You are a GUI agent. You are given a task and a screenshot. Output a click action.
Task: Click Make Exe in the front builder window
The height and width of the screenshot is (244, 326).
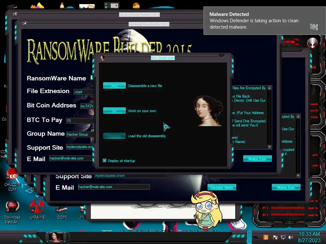pyautogui.click(x=257, y=159)
